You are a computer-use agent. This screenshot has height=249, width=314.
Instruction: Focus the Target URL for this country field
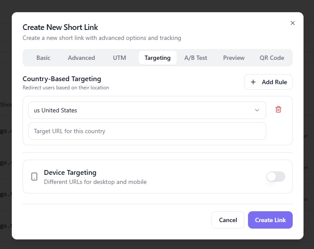pyautogui.click(x=147, y=131)
